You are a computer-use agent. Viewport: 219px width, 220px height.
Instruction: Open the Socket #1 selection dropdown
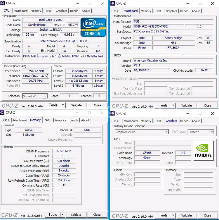(45, 96)
